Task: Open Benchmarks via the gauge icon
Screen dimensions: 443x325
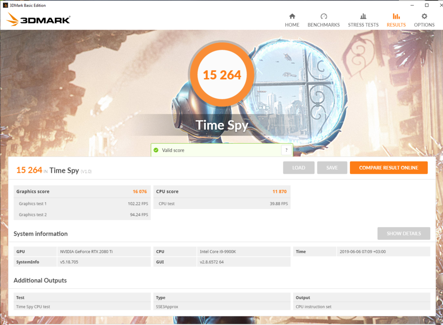Action: click(324, 16)
